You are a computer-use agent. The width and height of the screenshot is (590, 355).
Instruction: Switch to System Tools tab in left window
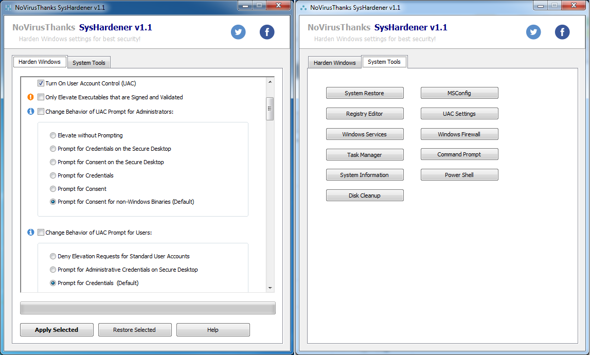click(89, 63)
